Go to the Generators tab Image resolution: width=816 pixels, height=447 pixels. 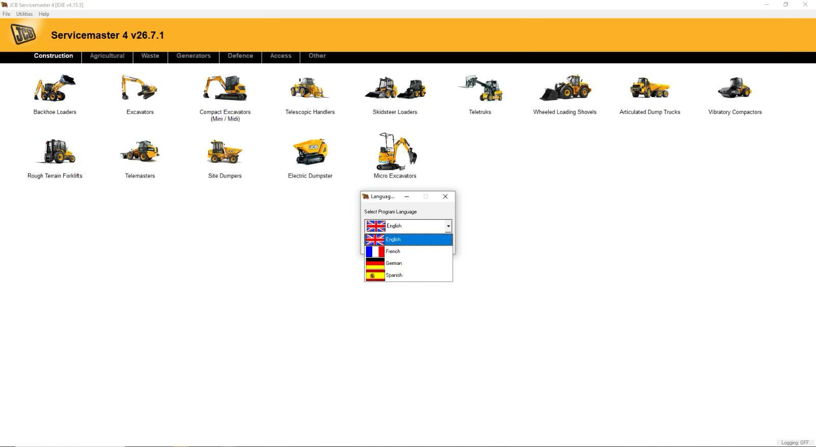pyautogui.click(x=193, y=56)
